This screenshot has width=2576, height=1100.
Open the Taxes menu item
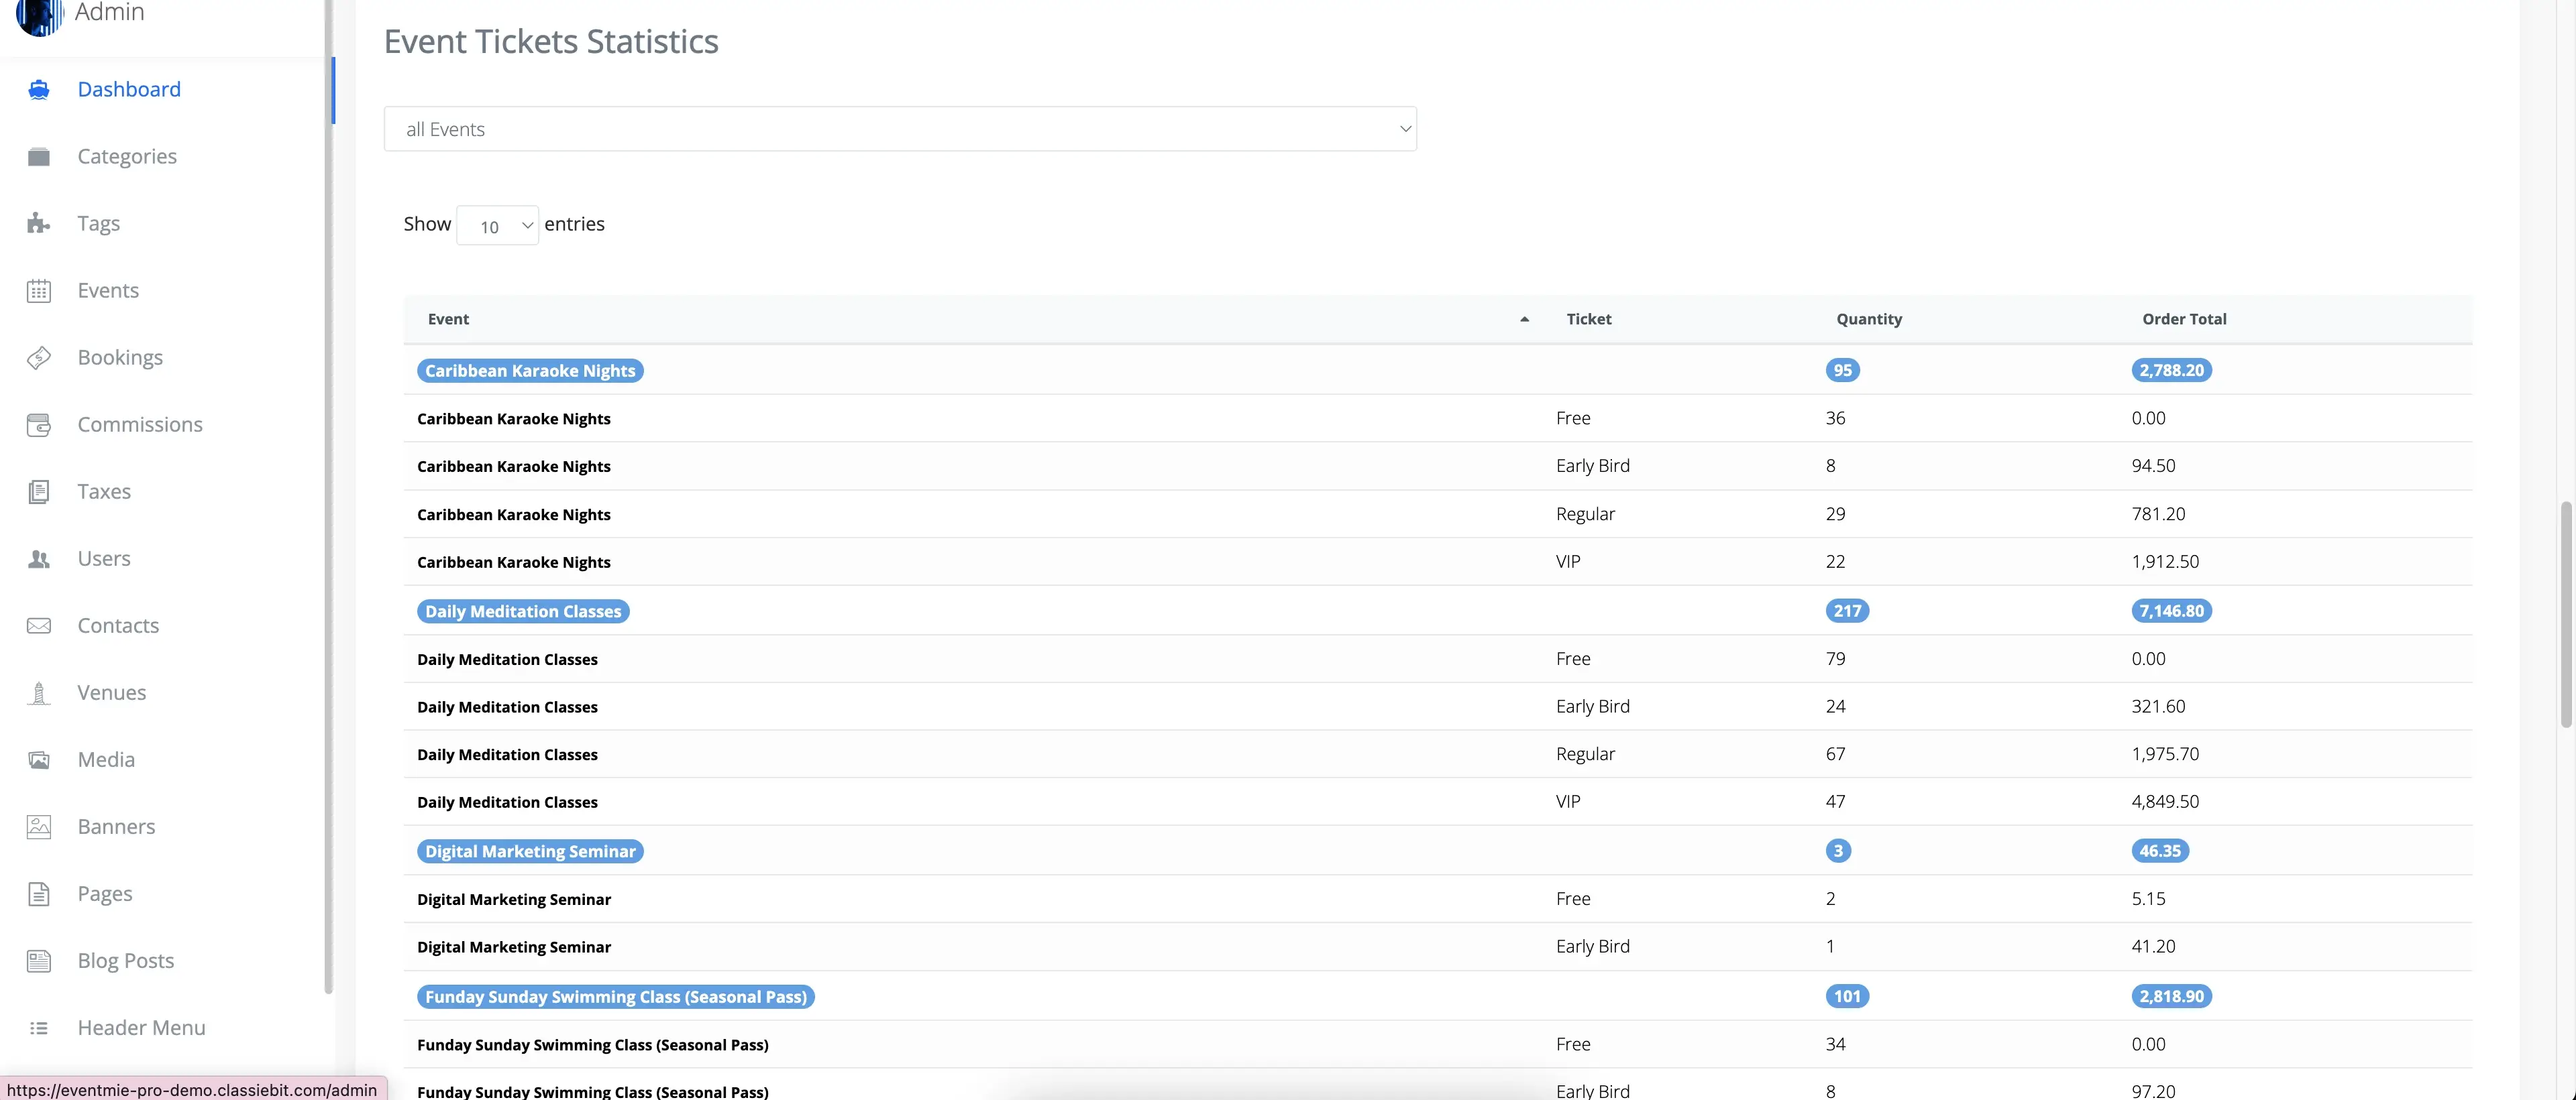(x=104, y=491)
